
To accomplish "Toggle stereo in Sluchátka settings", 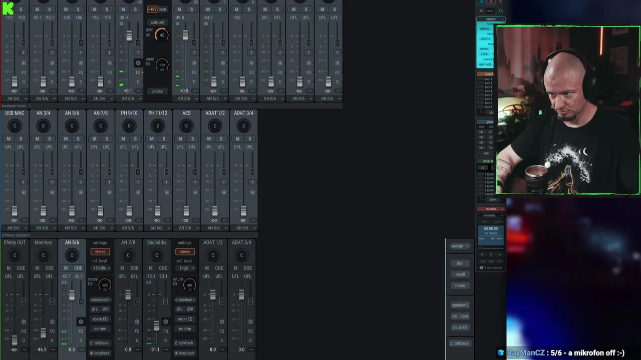I will [185, 252].
